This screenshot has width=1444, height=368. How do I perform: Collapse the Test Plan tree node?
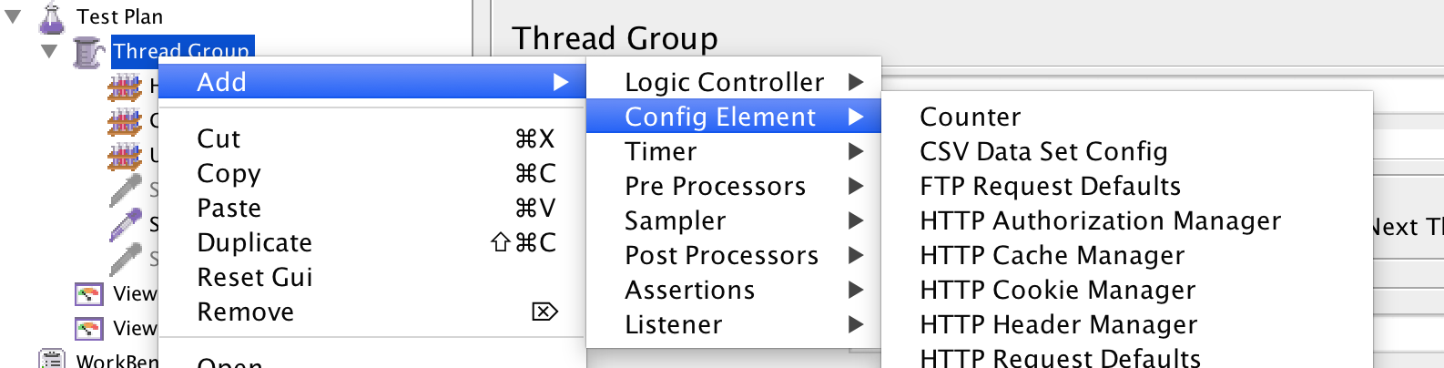tap(14, 17)
